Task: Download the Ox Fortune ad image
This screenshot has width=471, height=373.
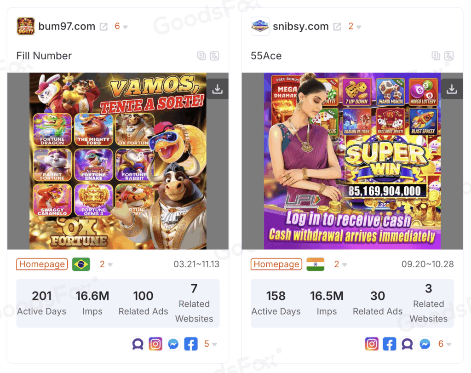Action: (217, 89)
